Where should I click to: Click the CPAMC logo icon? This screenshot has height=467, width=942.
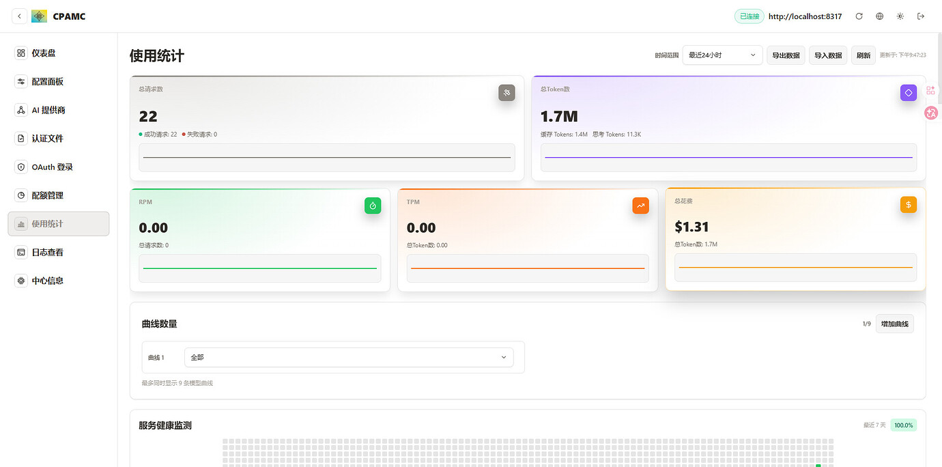click(40, 16)
